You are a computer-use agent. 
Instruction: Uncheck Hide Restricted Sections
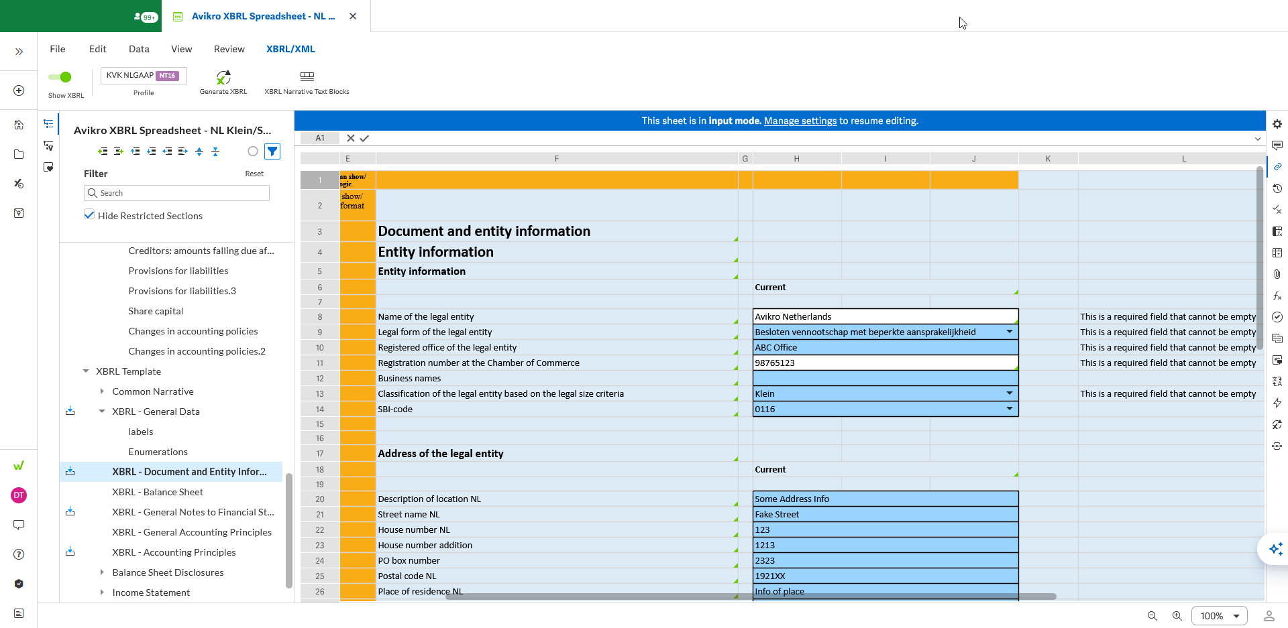pos(89,214)
